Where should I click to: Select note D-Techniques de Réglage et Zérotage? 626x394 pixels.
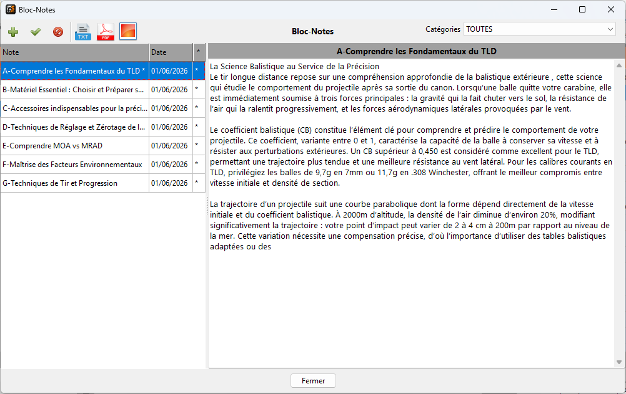74,127
